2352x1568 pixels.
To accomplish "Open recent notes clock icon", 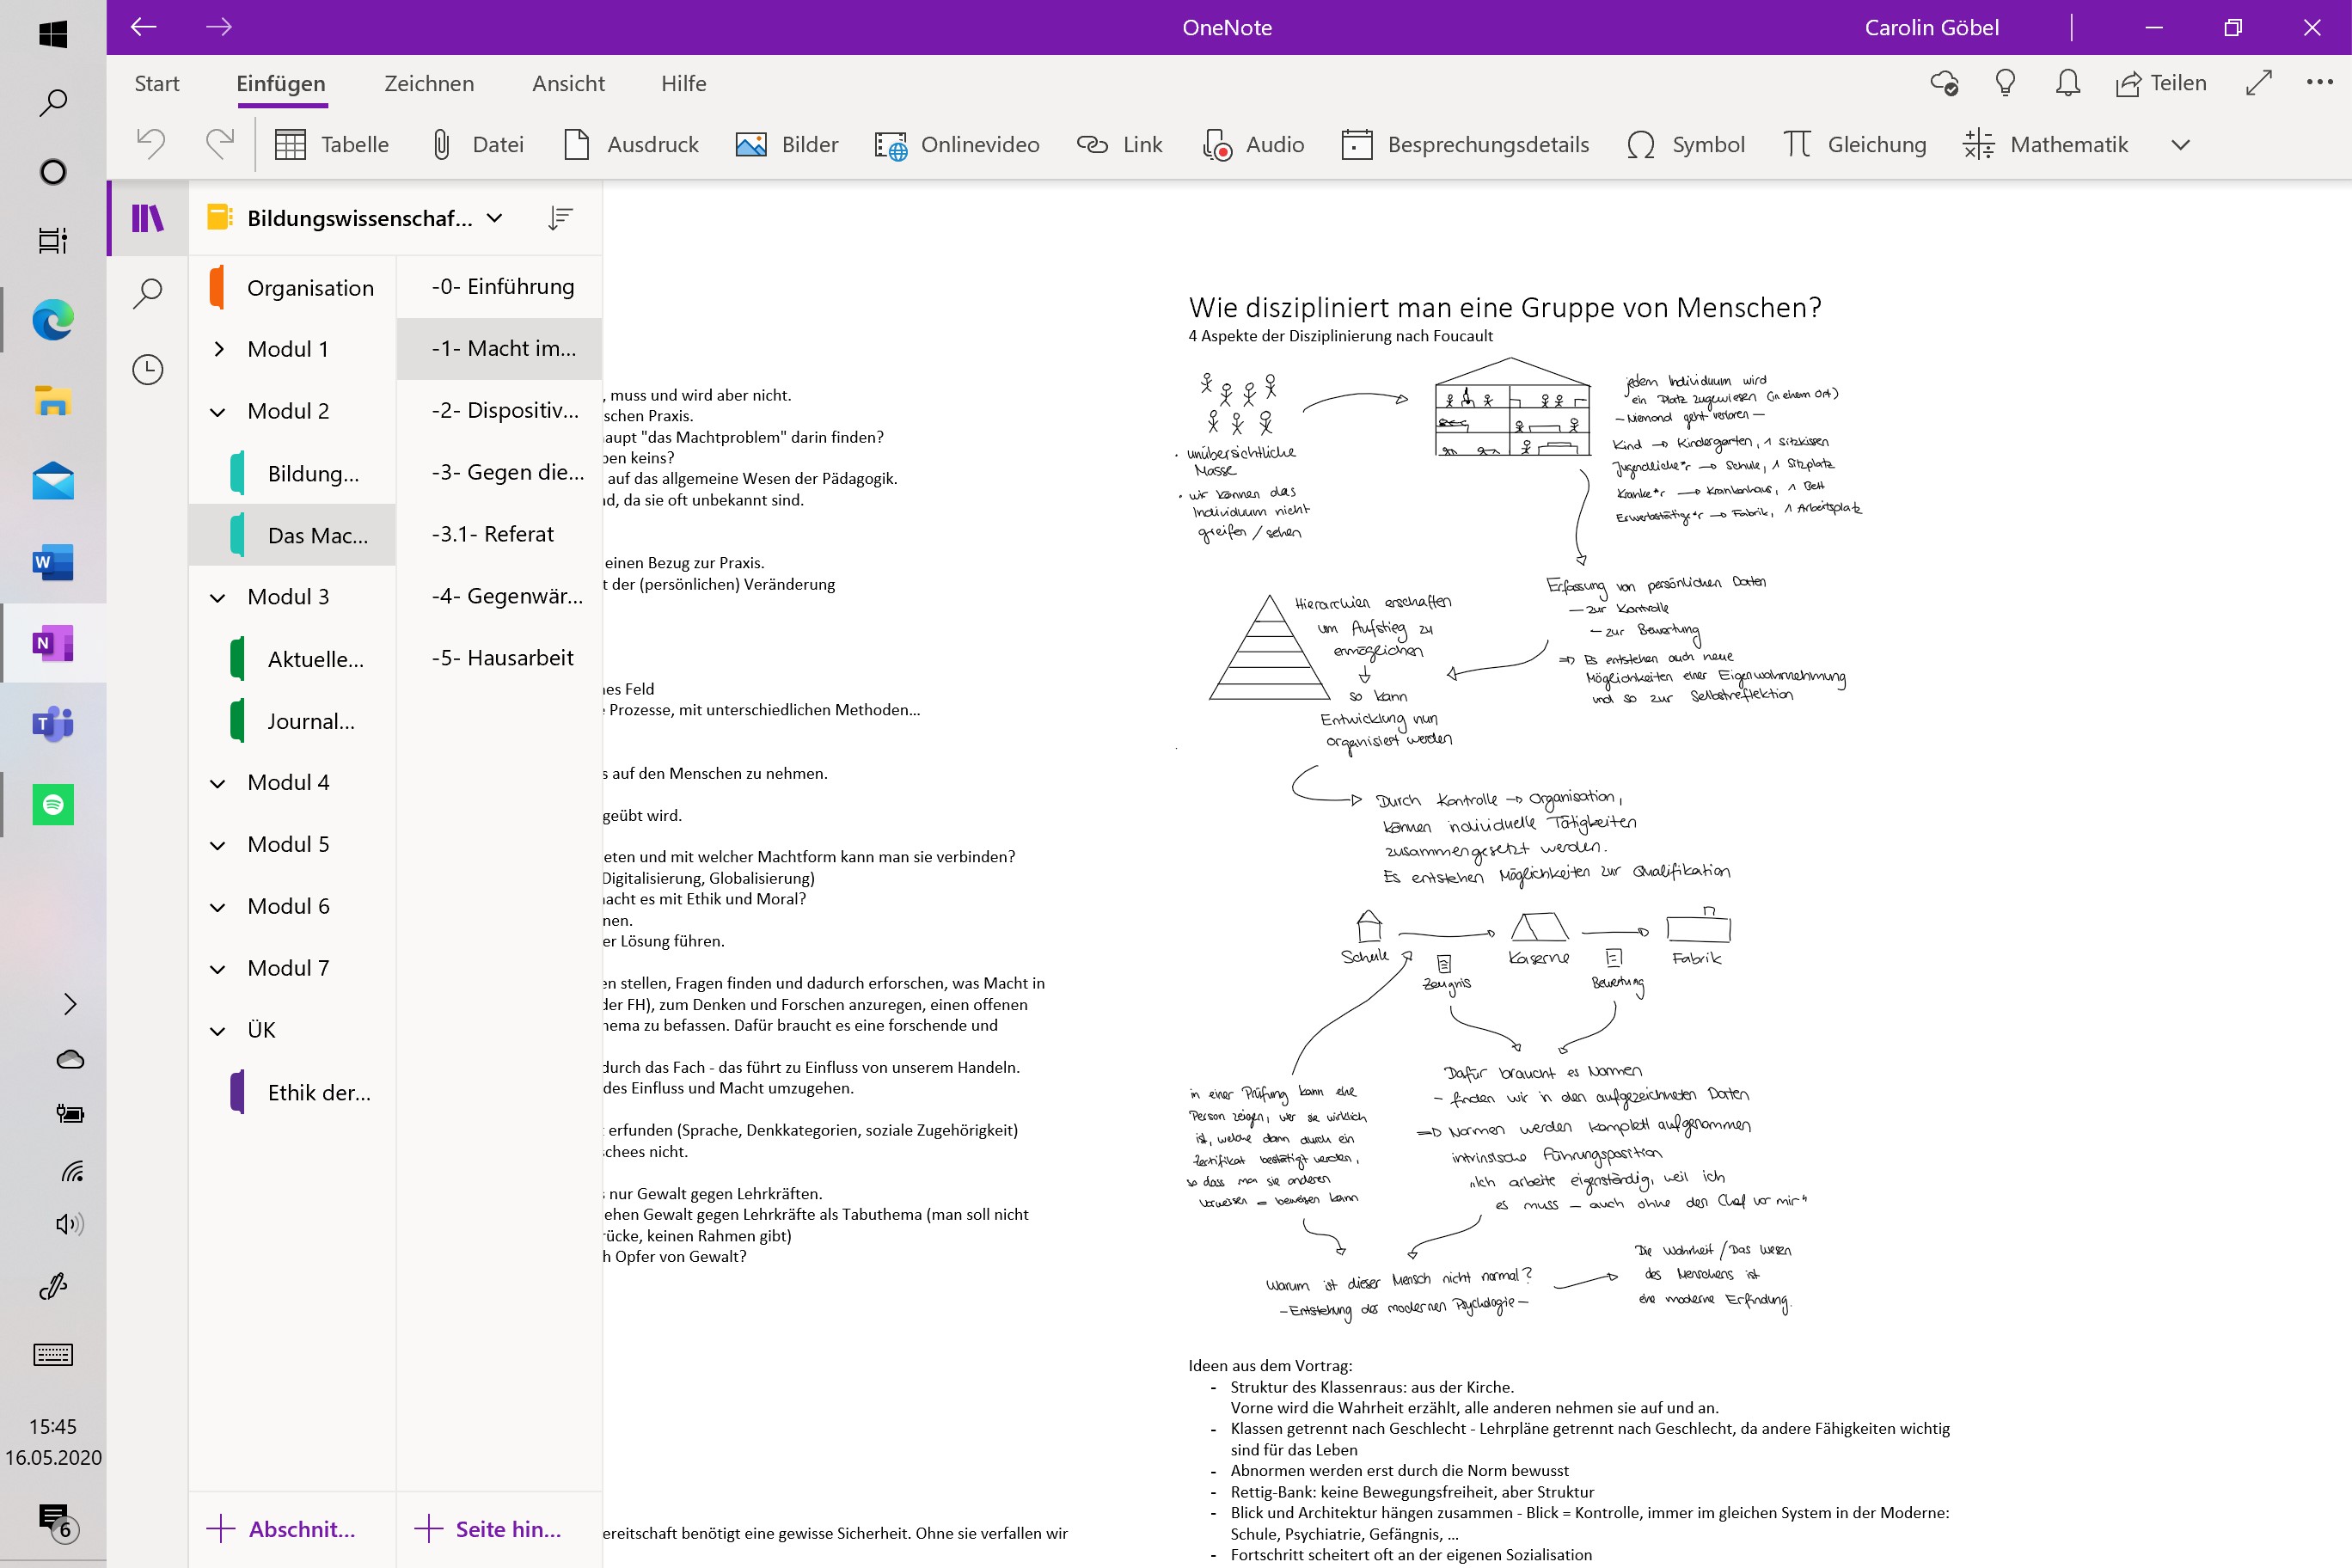I will point(148,370).
